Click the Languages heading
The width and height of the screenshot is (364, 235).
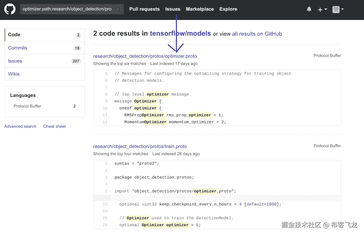coord(23,95)
